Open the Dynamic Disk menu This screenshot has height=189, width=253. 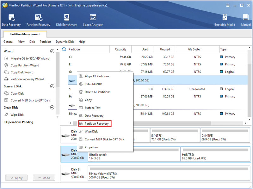coord(65,42)
